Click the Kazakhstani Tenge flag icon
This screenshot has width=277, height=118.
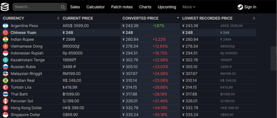[x=5, y=60]
